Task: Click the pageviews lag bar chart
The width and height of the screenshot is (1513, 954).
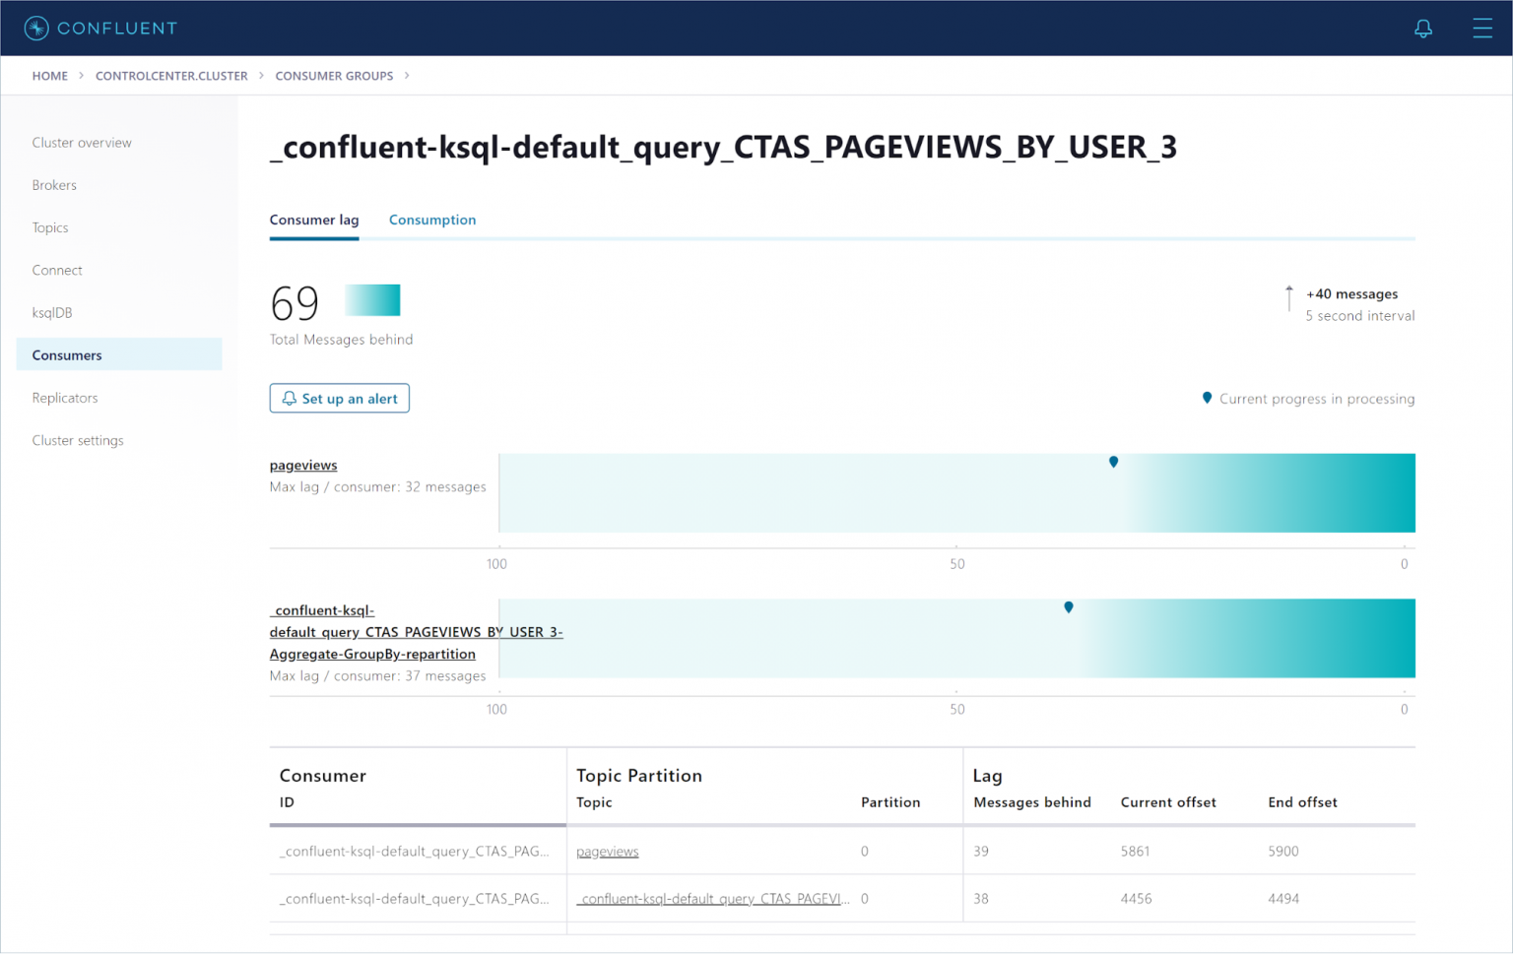Action: [955, 493]
